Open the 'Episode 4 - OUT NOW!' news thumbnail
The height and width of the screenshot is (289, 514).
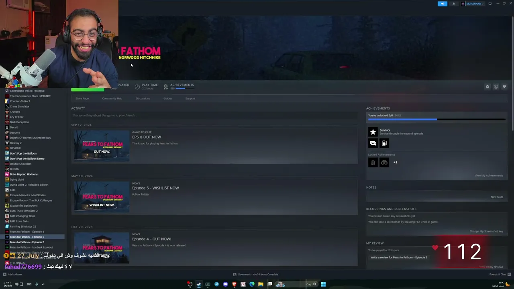[x=101, y=248]
